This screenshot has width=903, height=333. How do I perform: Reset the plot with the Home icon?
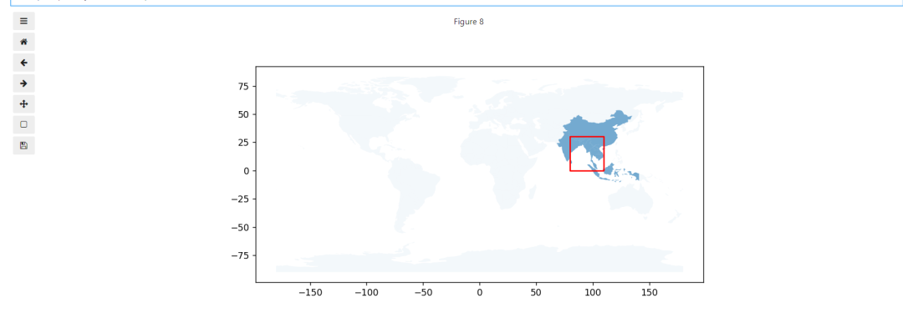click(23, 42)
